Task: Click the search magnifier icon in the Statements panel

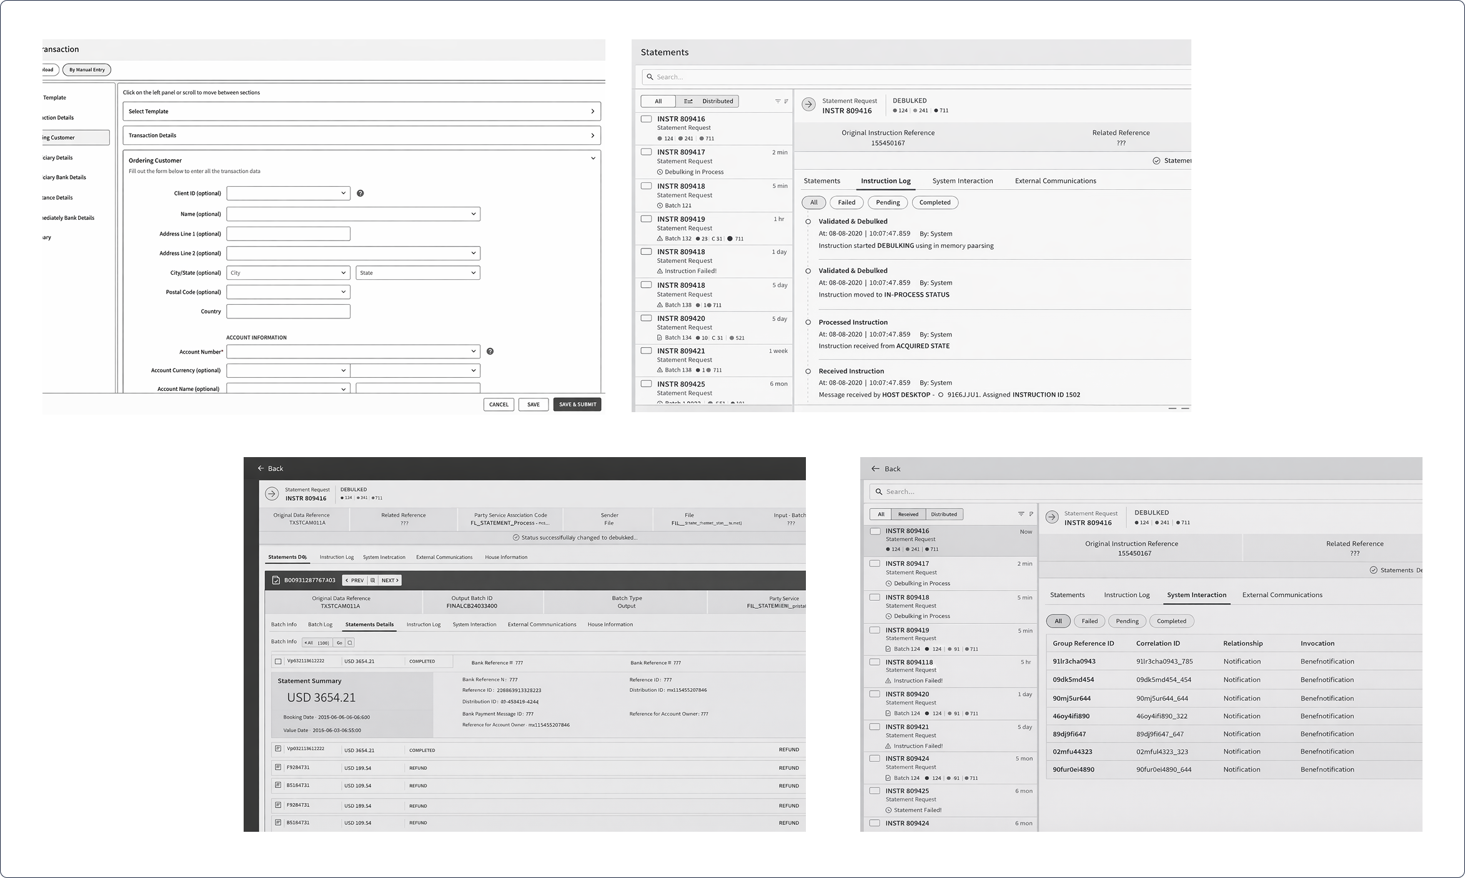Action: (x=650, y=77)
